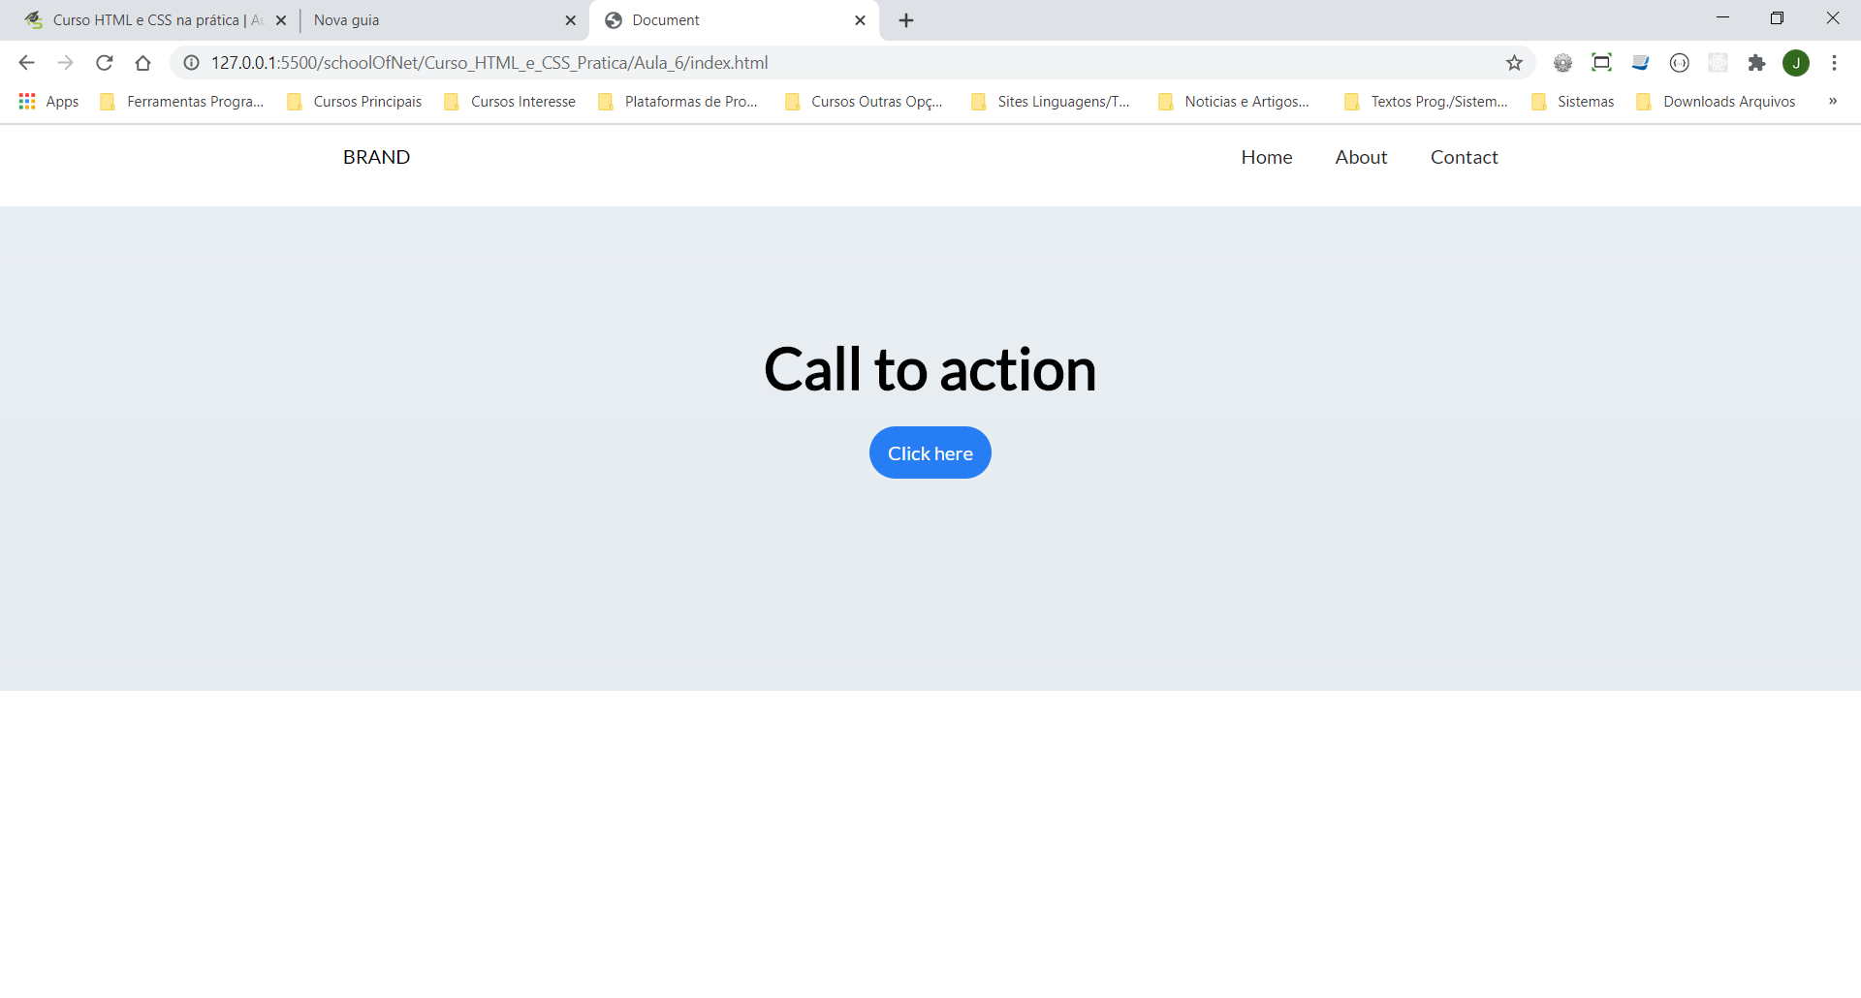Open the Apps shortcut in bookmarks bar
This screenshot has height=998, width=1861.
[x=49, y=102]
